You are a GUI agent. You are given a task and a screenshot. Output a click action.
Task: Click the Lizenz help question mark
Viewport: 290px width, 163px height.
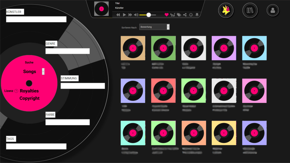[16, 91]
